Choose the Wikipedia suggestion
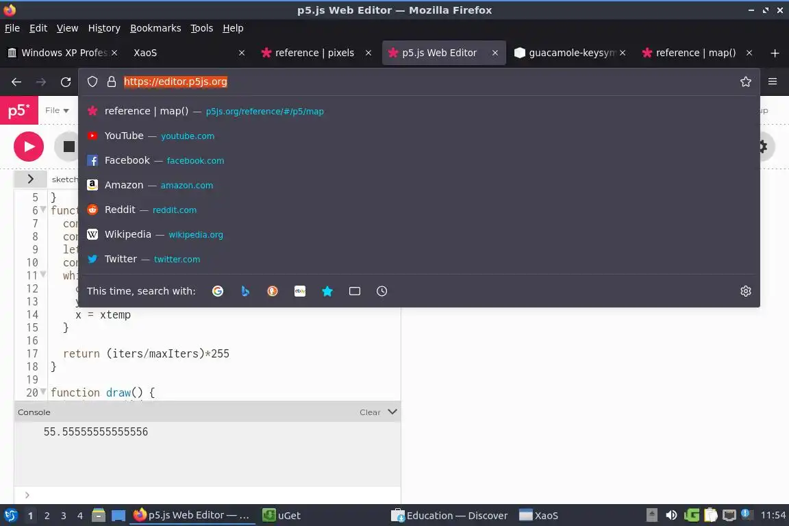The image size is (789, 526). pyautogui.click(x=419, y=234)
